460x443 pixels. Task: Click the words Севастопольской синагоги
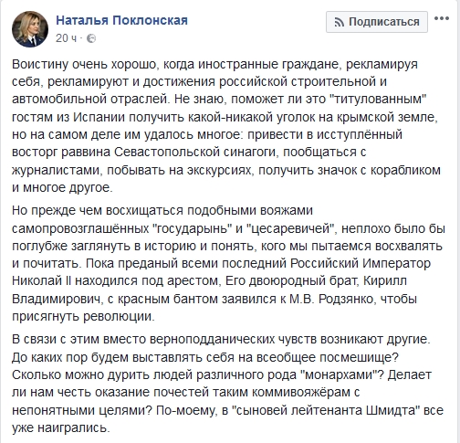coord(195,153)
